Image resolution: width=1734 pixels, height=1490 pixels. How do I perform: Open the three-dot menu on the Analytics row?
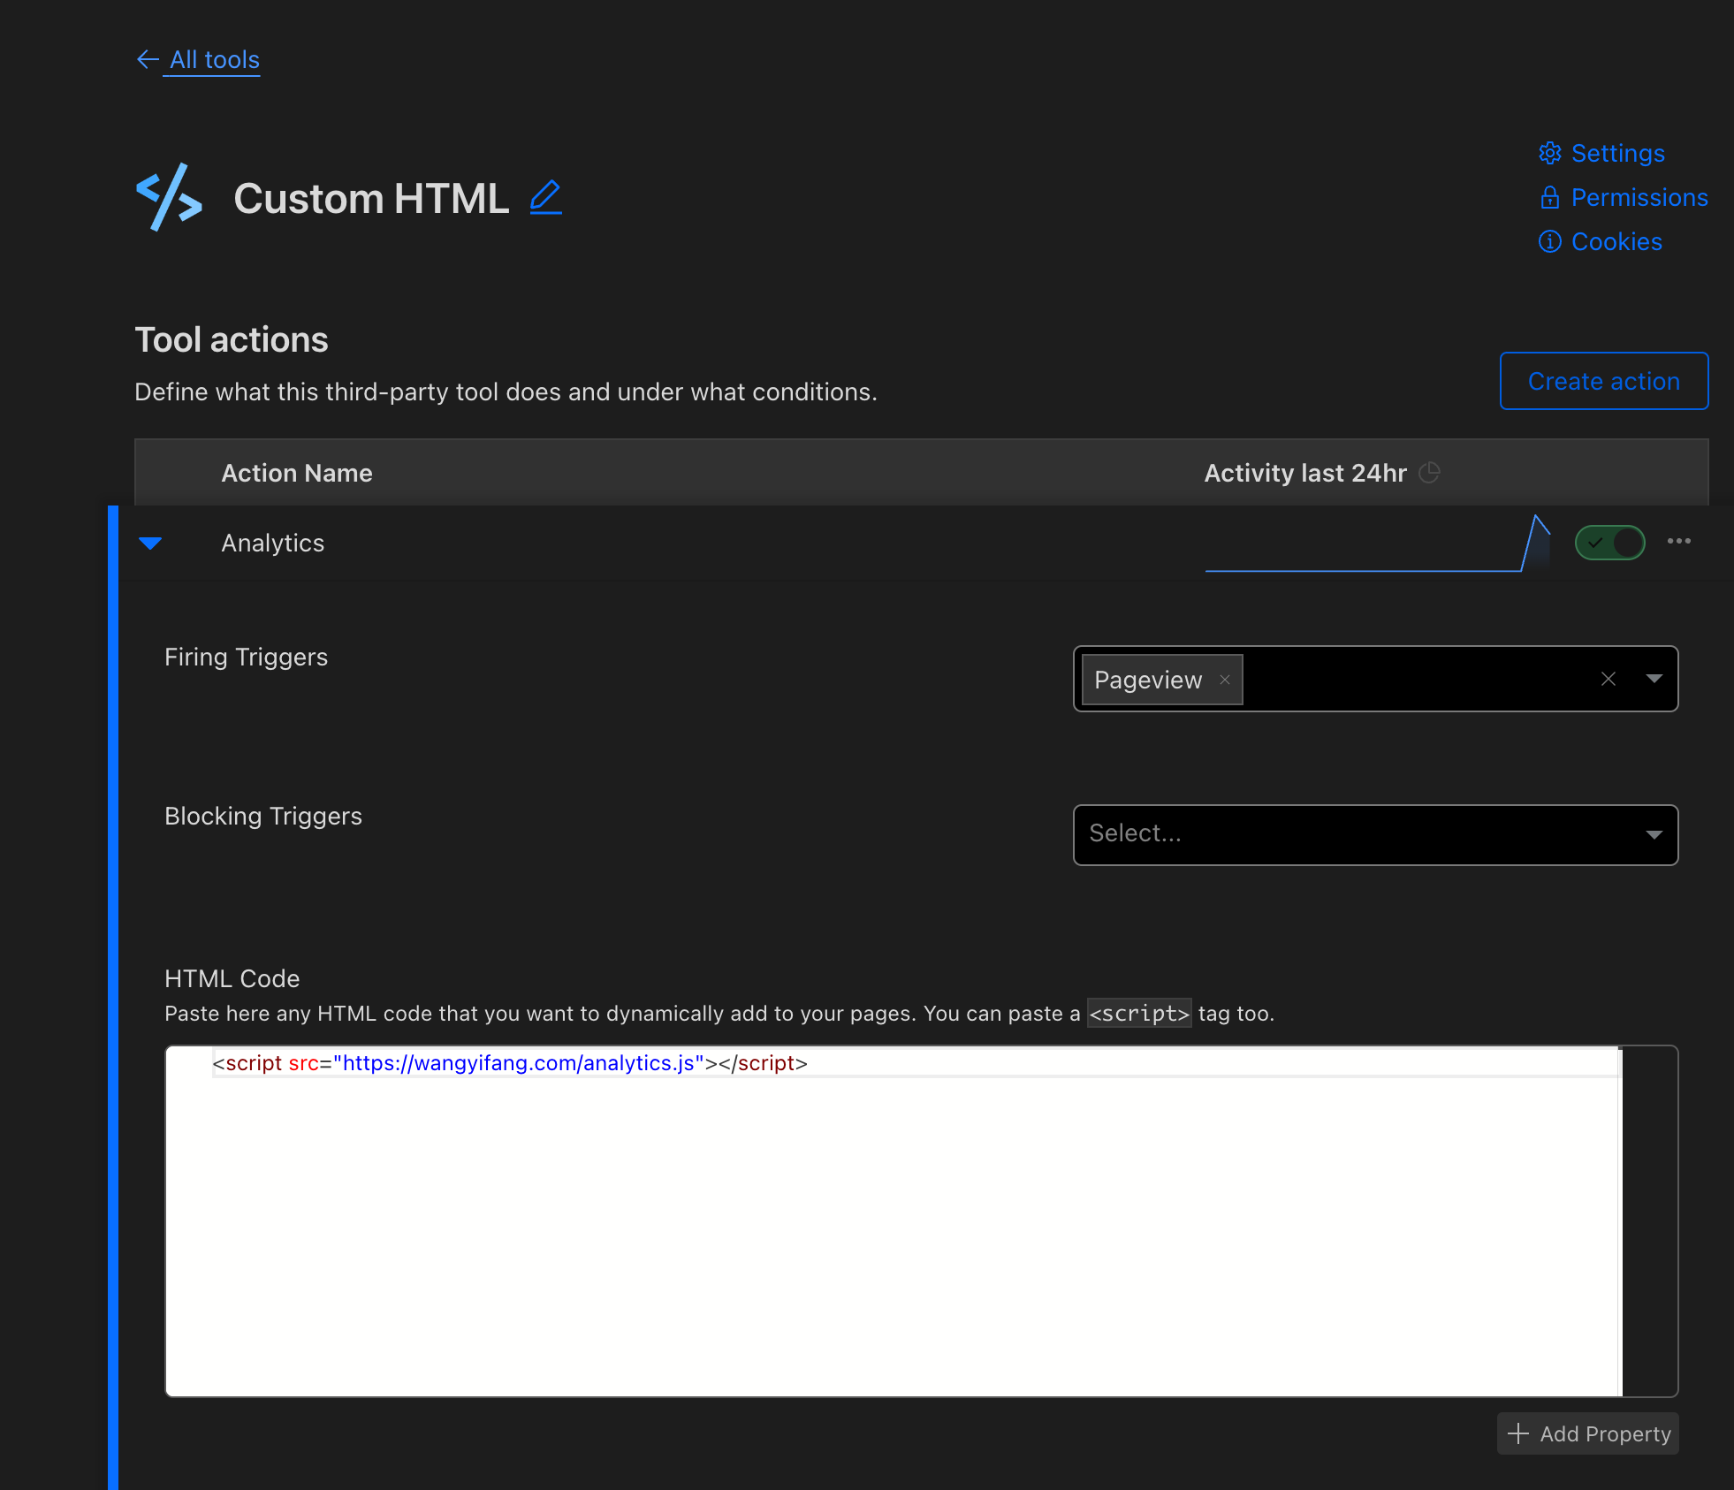pos(1679,541)
